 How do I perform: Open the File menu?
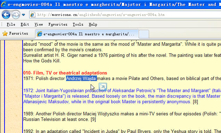(x=11, y=25)
